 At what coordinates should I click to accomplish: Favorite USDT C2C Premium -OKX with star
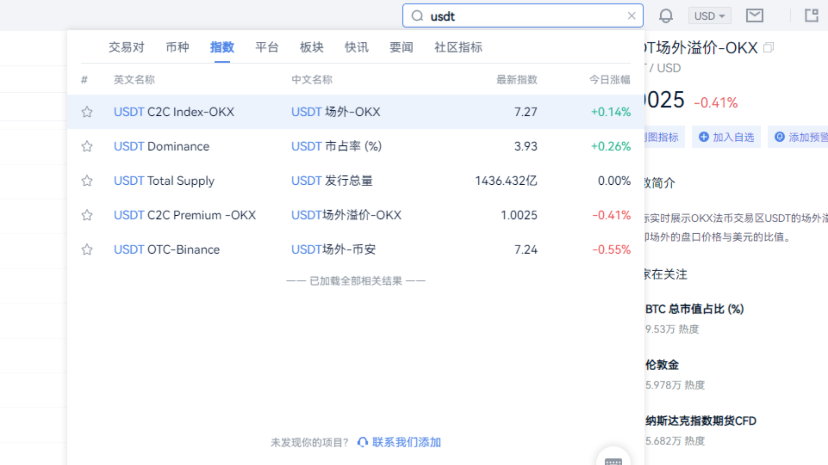pos(87,215)
